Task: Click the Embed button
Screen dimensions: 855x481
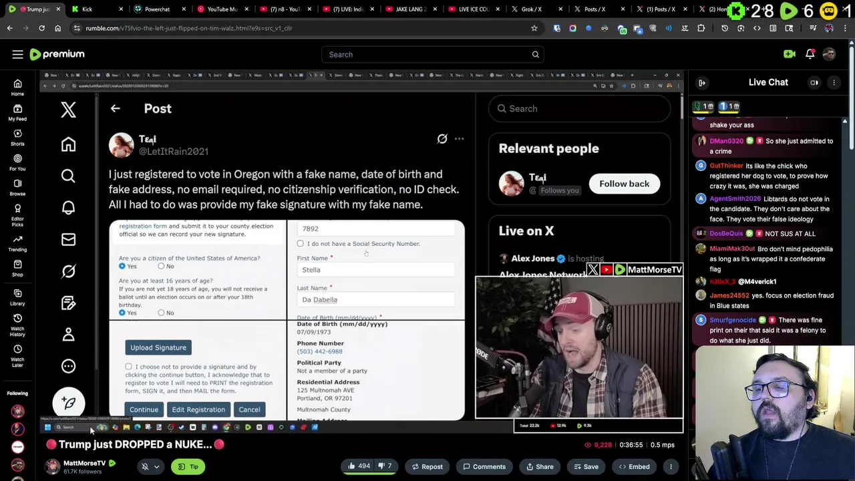Action: [633, 467]
